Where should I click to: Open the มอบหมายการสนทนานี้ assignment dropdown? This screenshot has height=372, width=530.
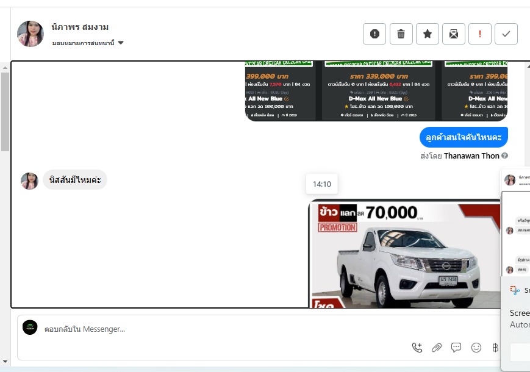pyautogui.click(x=88, y=43)
